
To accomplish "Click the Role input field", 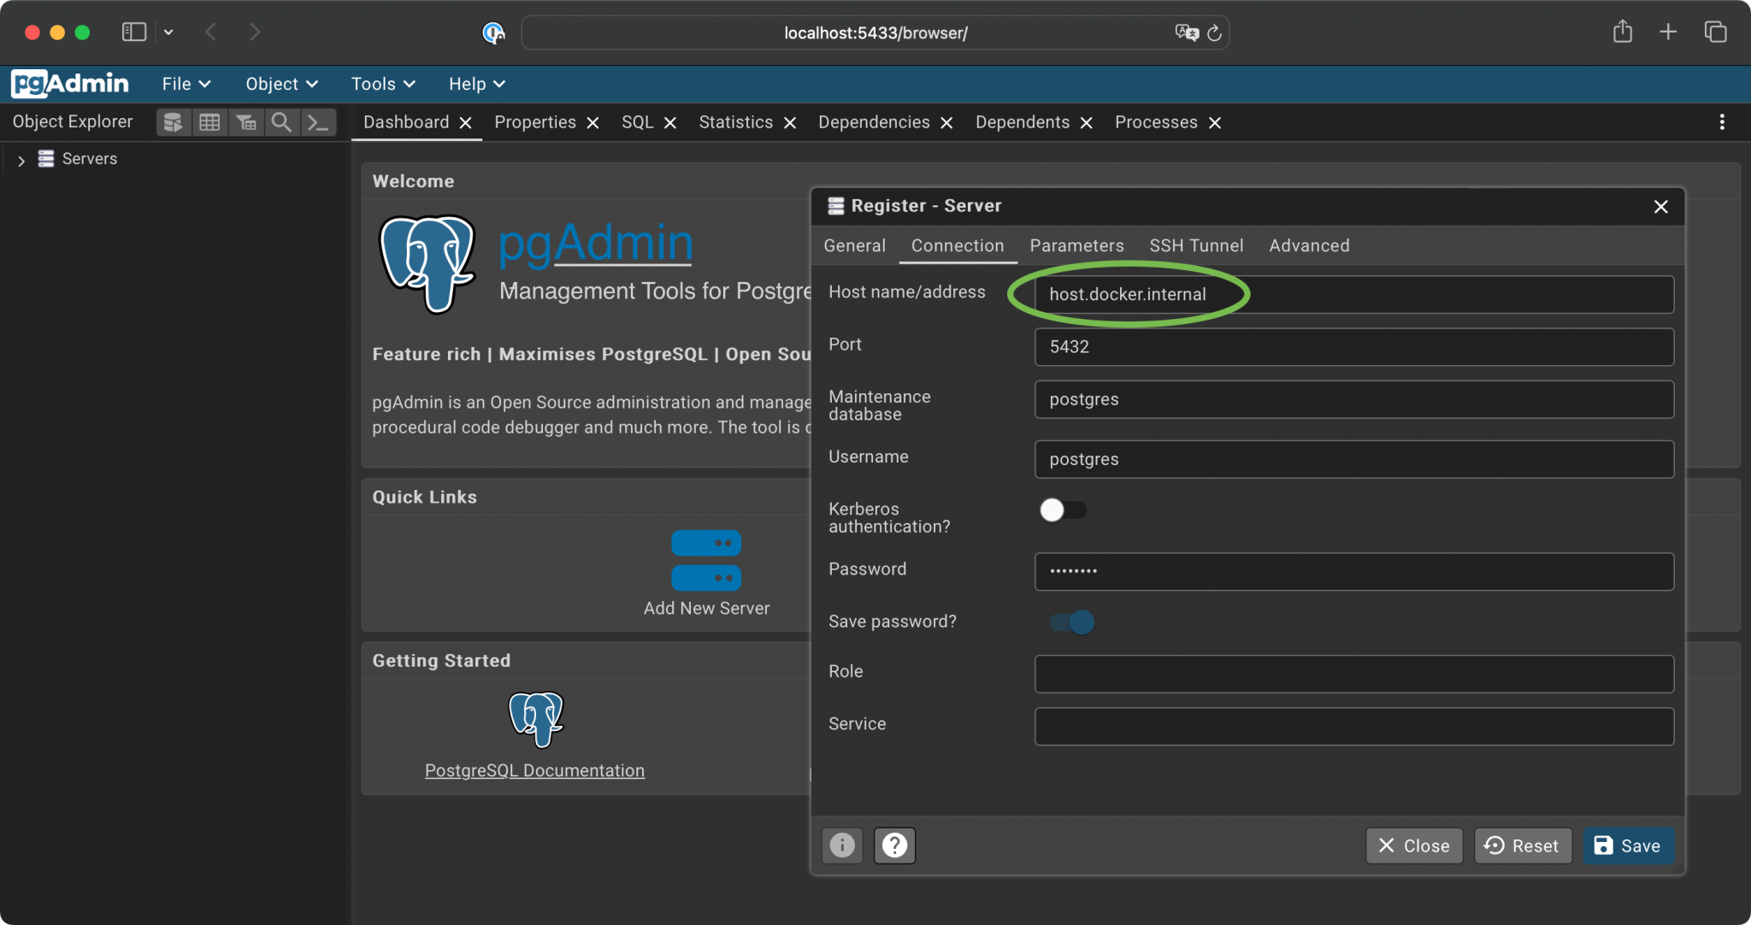I will (1353, 674).
